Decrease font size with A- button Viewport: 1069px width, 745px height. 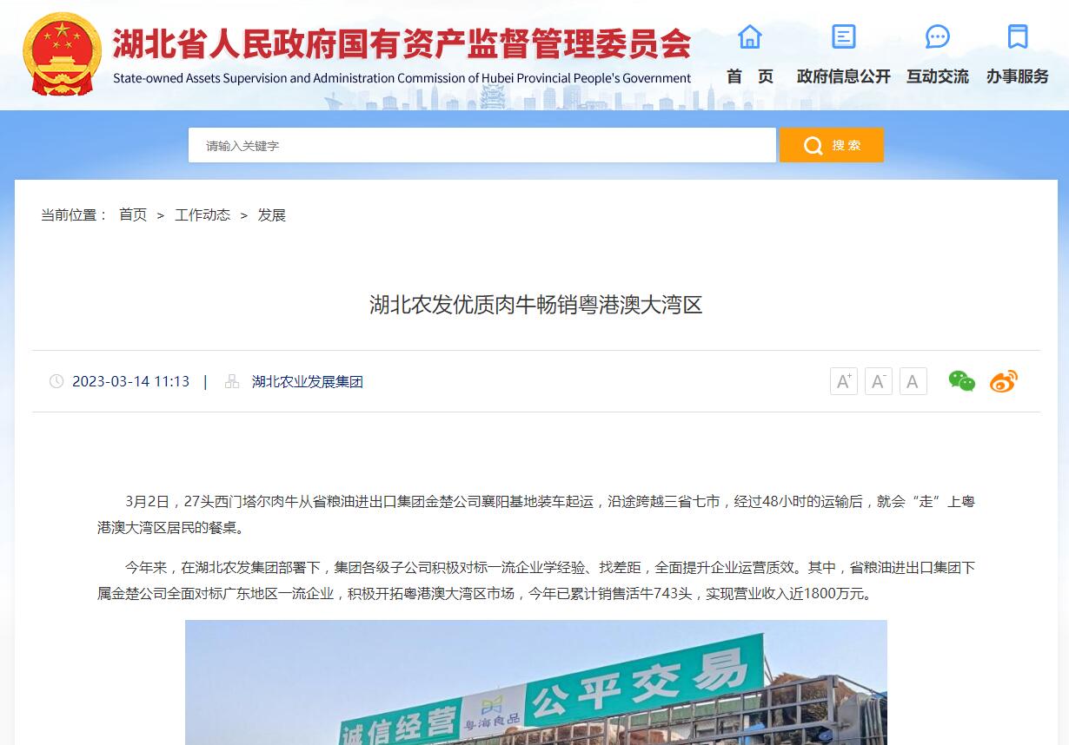pos(879,381)
